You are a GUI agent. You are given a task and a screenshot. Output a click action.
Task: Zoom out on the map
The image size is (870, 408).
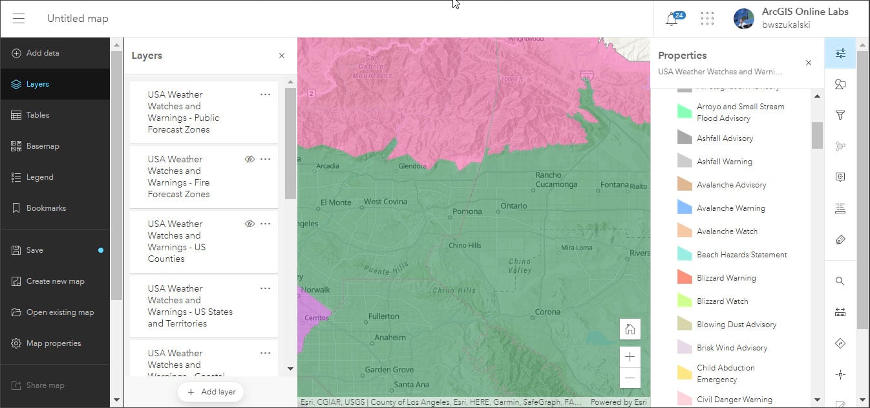pos(630,378)
